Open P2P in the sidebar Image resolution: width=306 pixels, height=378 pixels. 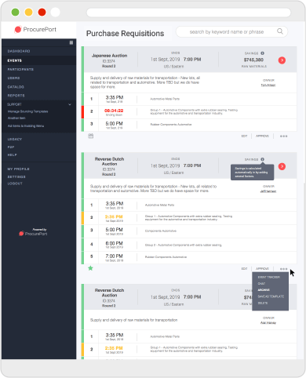(x=11, y=147)
